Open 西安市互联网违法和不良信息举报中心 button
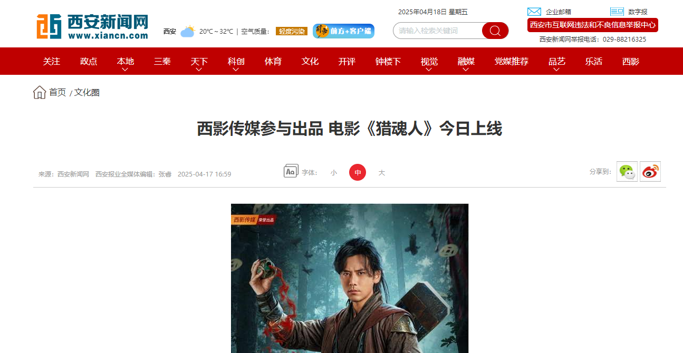The height and width of the screenshot is (353, 683). (593, 25)
